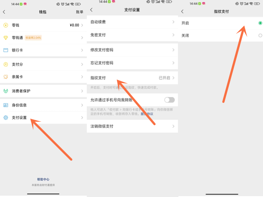Tap the 消费者保护 shield icon
This screenshot has width=263, height=197.
[6, 91]
